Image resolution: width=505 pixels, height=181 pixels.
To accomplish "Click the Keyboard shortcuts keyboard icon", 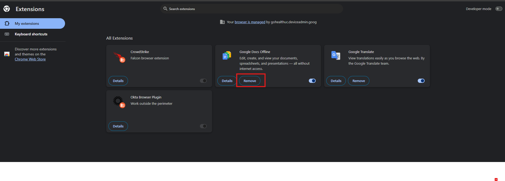I will click(x=7, y=34).
